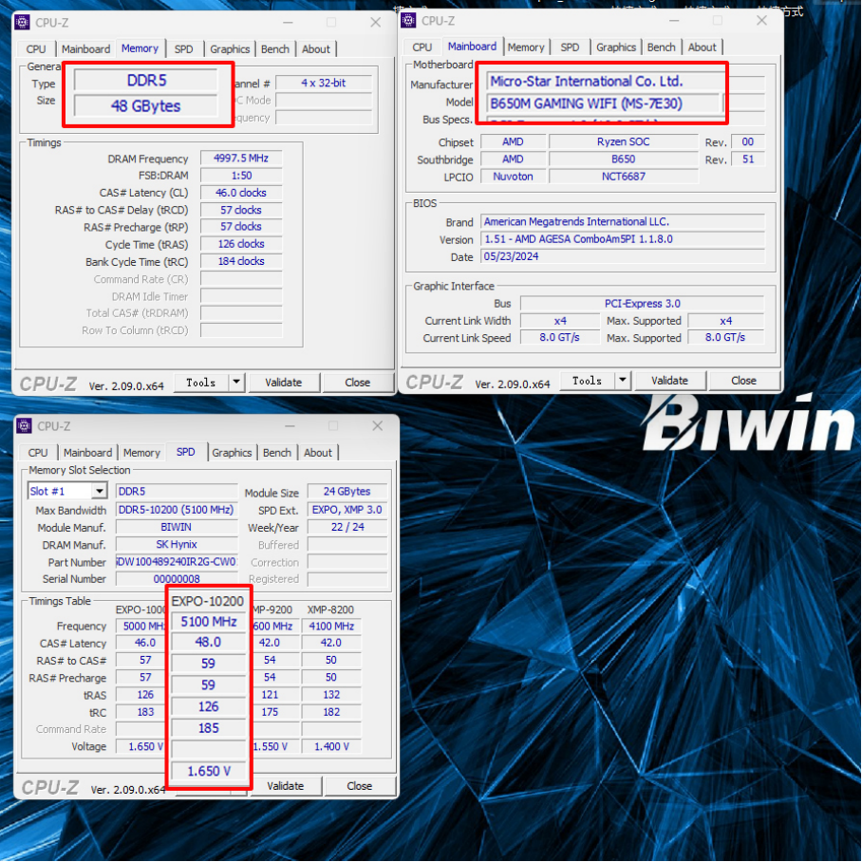
Task: Click Validate in the Memory window
Action: pos(284,383)
